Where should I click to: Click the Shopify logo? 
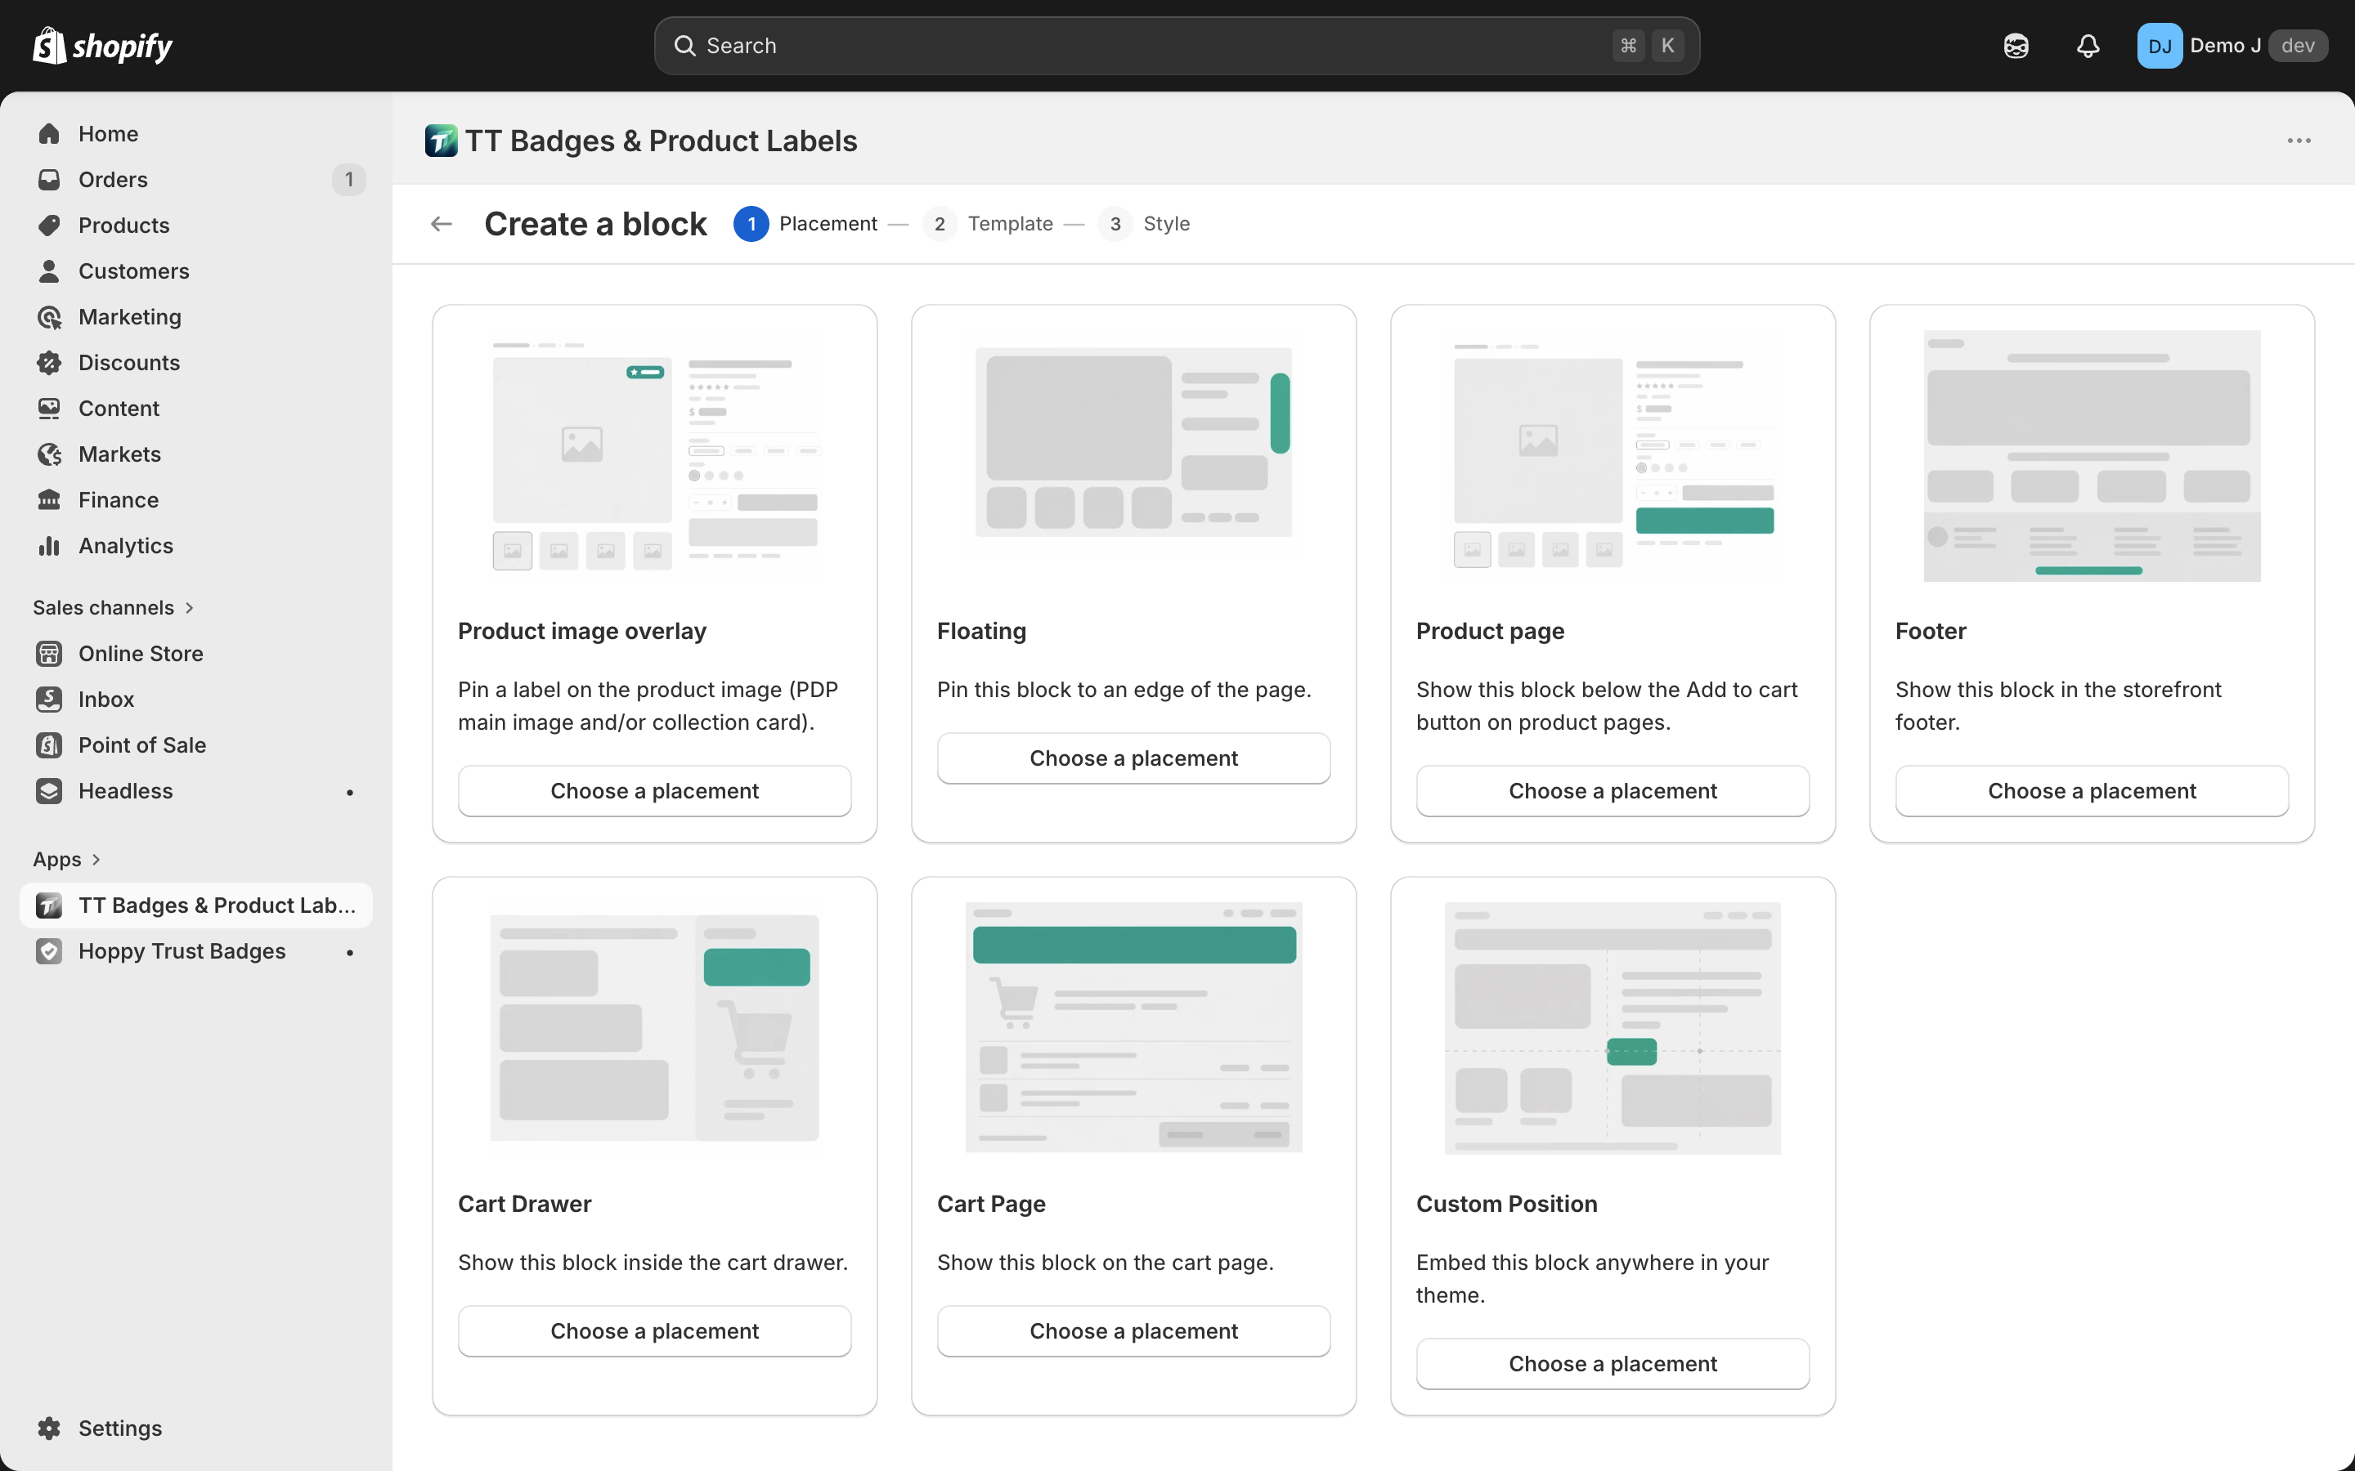(102, 46)
